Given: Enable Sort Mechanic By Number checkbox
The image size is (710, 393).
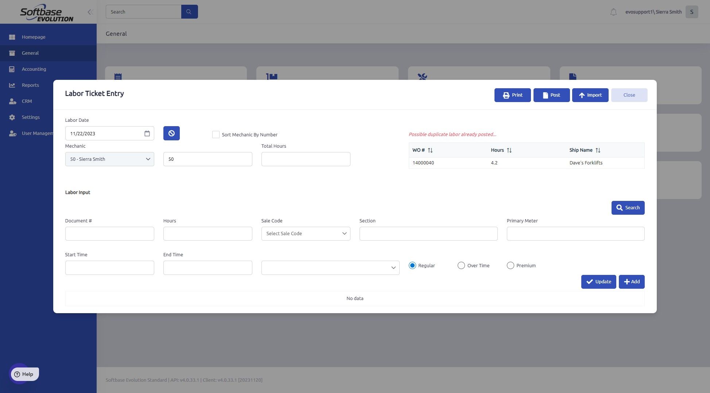Looking at the screenshot, I should [x=216, y=135].
